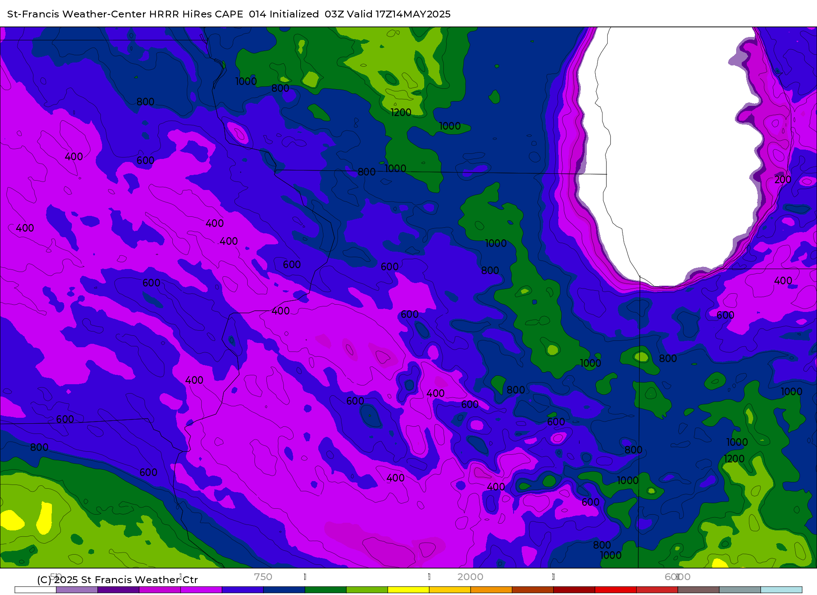Pick the lime green legend swatch
This screenshot has height=595, width=817.
pos(367,590)
